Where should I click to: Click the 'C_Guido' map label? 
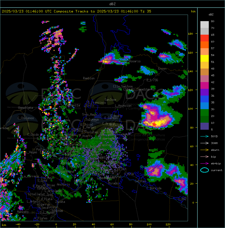(33, 135)
